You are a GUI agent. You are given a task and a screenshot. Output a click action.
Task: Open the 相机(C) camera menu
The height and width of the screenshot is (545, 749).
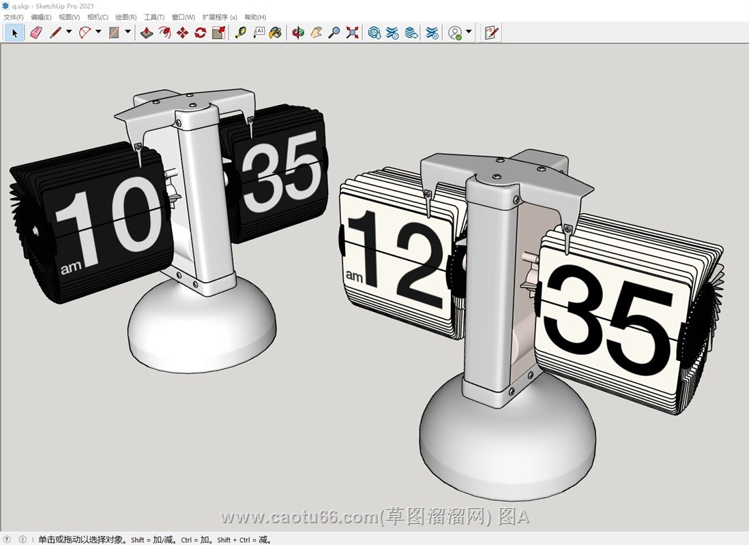[x=98, y=17]
